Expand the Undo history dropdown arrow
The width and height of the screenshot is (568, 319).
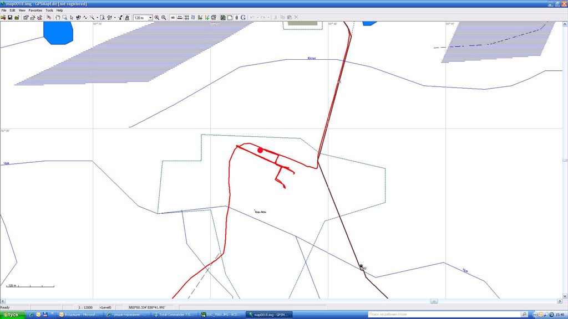point(257,17)
